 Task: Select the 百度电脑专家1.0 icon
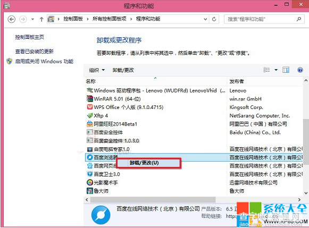tap(90, 149)
